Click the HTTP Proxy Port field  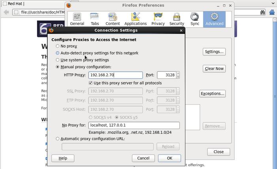167,75
